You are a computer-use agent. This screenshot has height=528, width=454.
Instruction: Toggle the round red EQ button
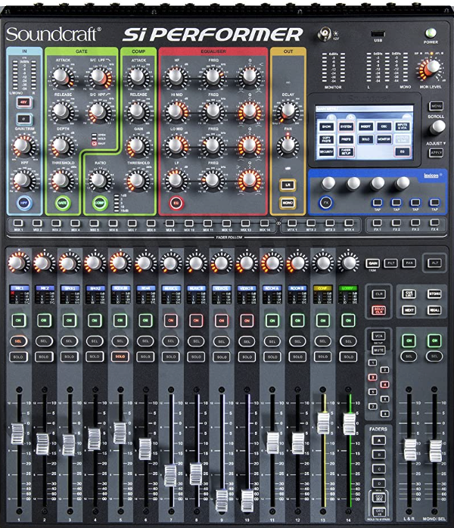176,203
